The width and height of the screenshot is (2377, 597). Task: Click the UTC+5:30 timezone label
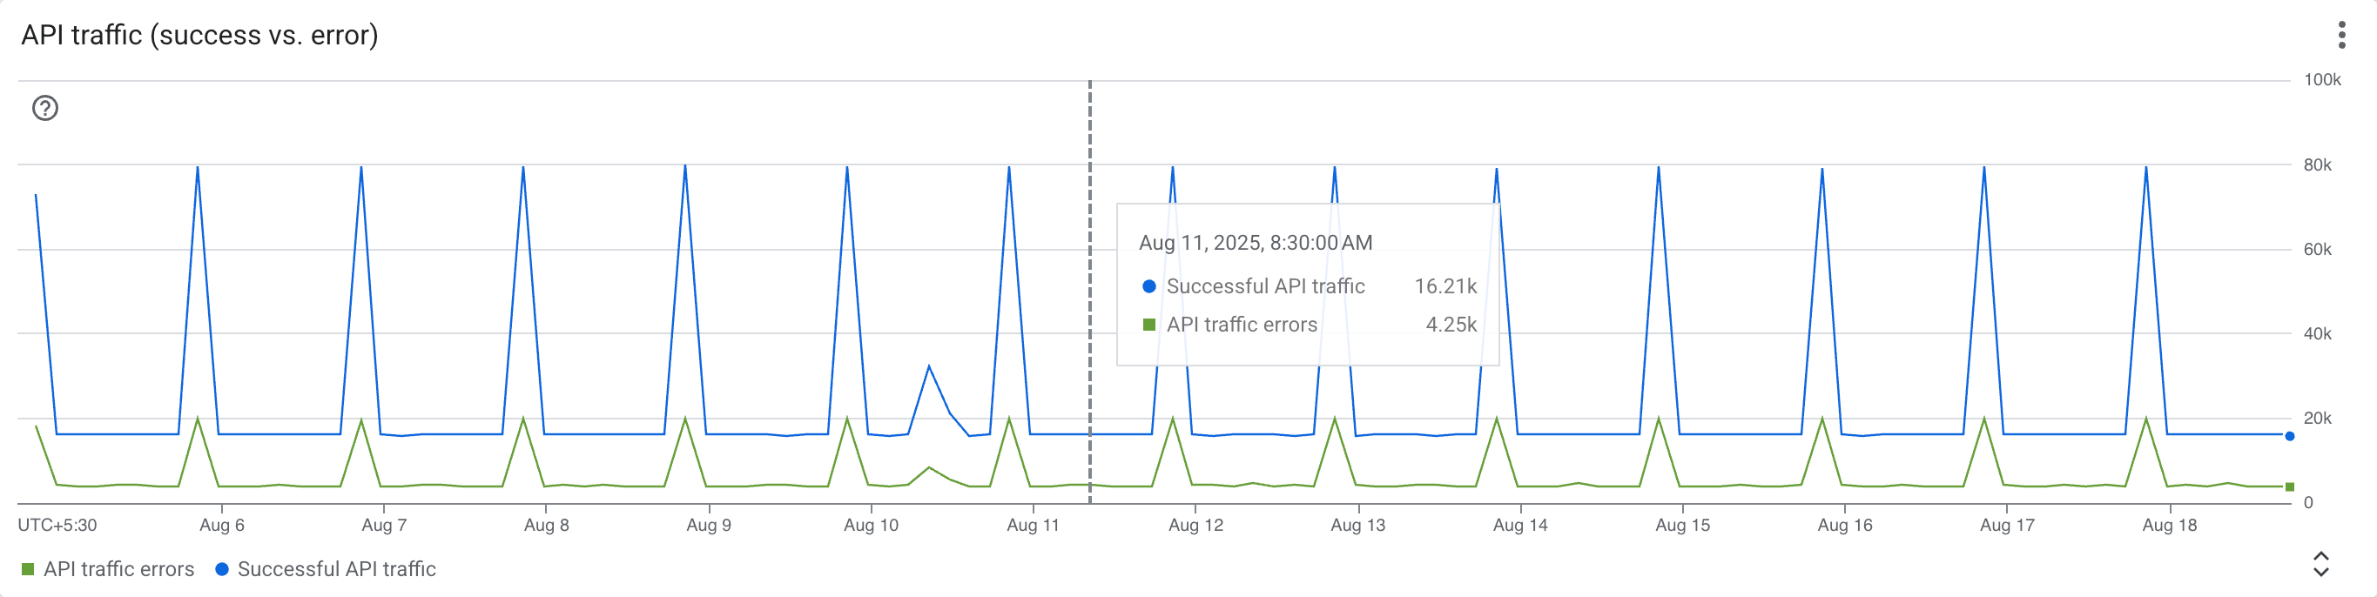tap(57, 525)
